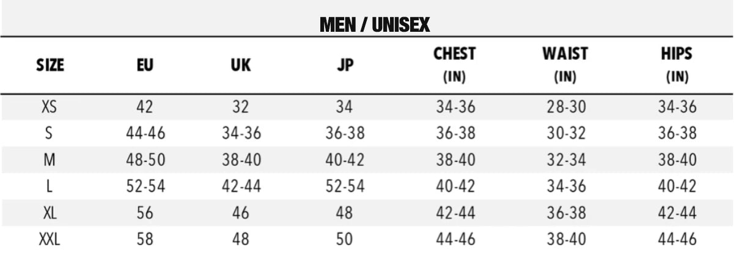Screen dimensions: 736x280
Task: Click the EU value 44-46 for size S
Action: click(145, 133)
